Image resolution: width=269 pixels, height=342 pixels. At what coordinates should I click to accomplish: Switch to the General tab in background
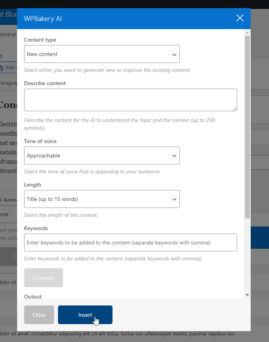point(8,34)
